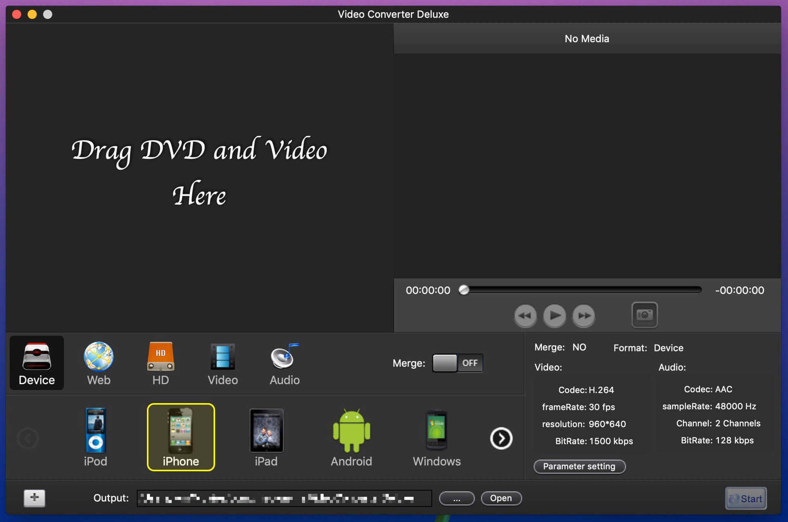Start the conversion

click(x=746, y=498)
